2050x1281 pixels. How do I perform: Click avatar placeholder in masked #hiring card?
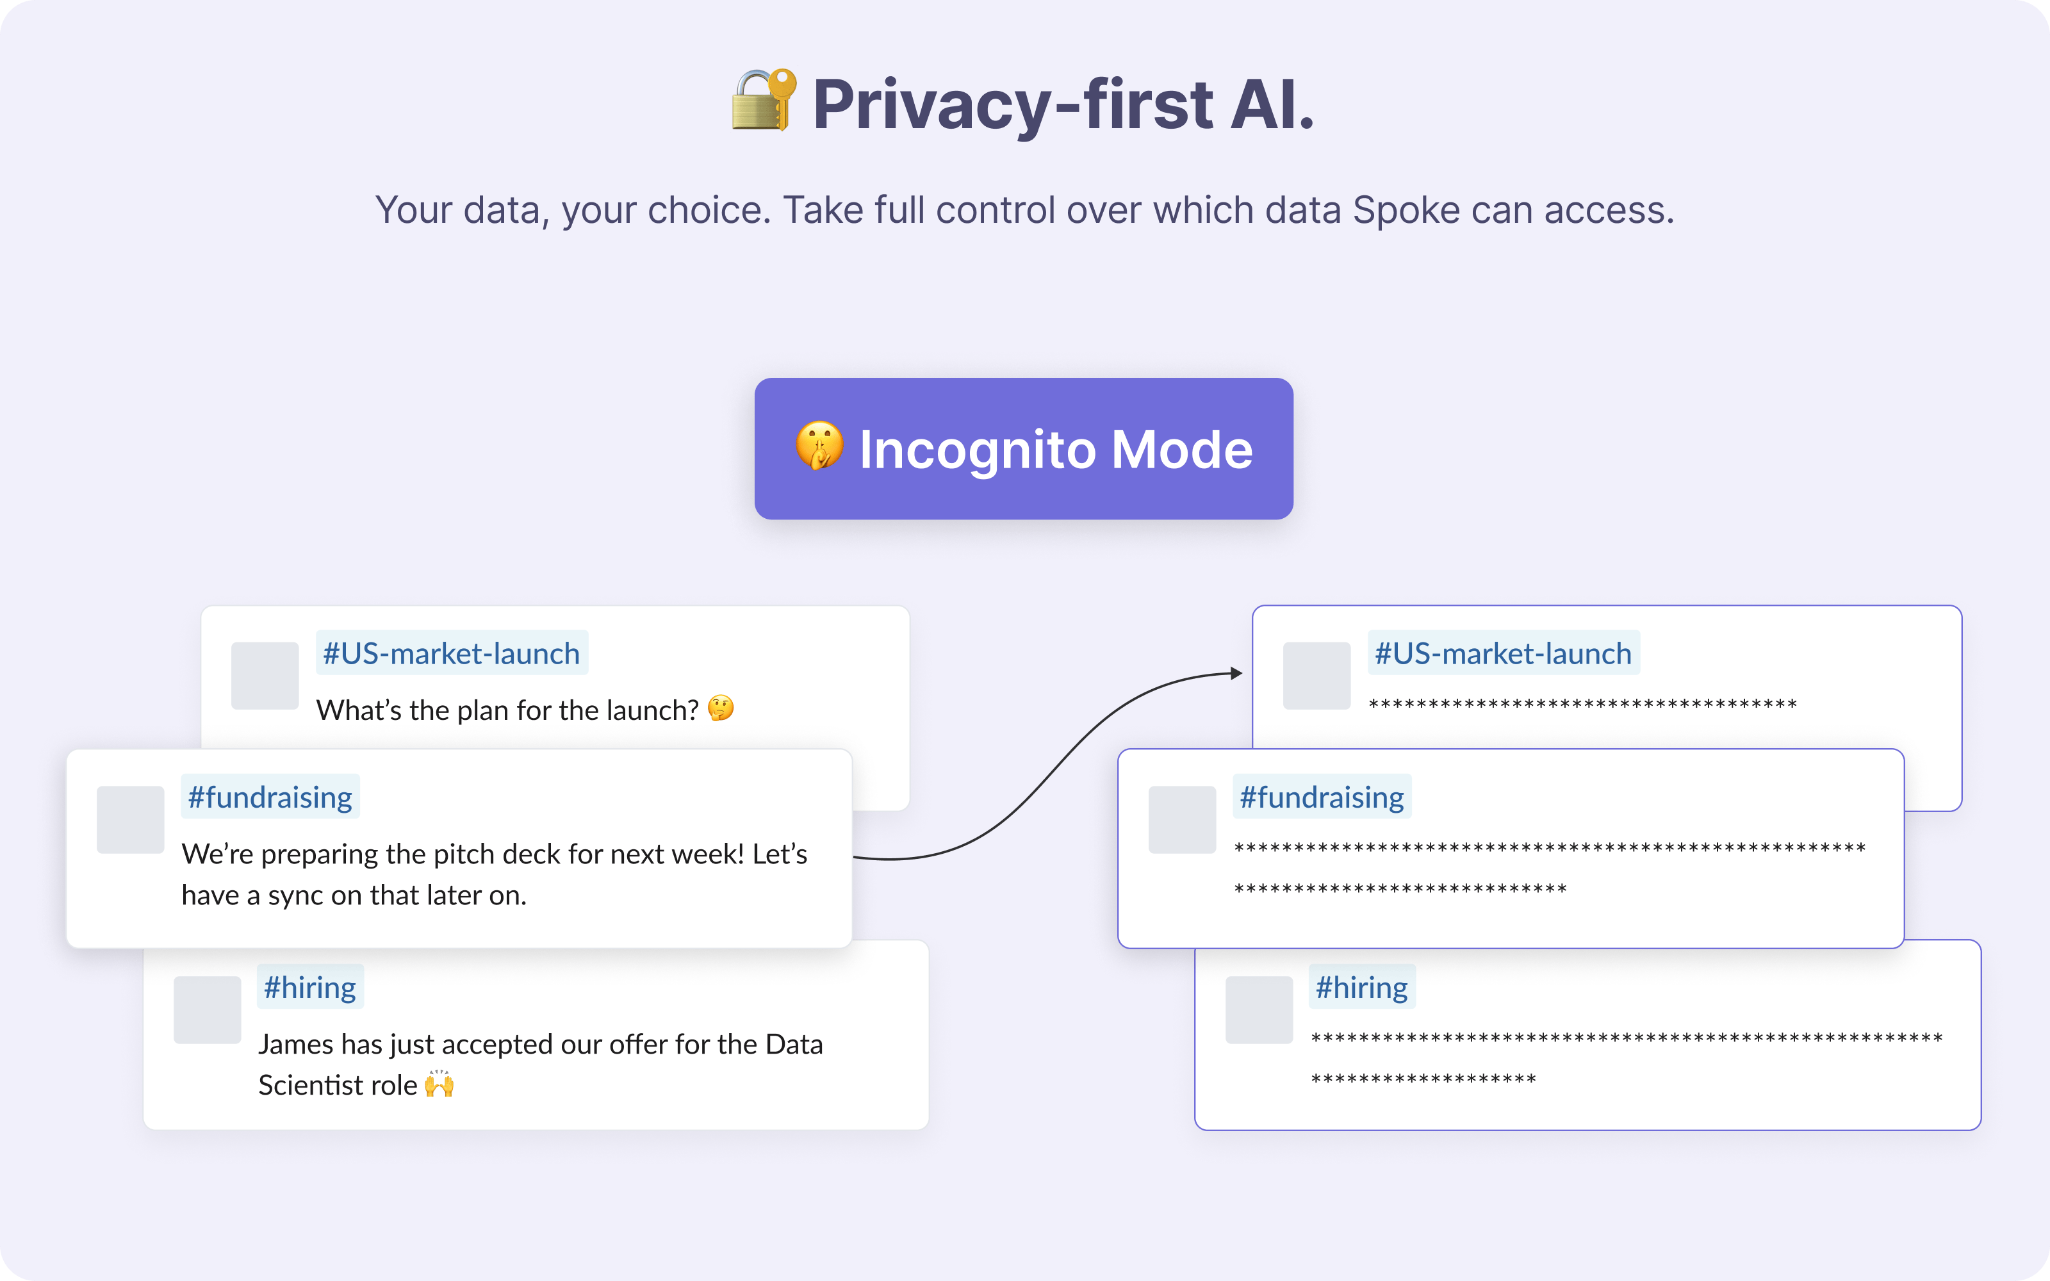click(1259, 1010)
